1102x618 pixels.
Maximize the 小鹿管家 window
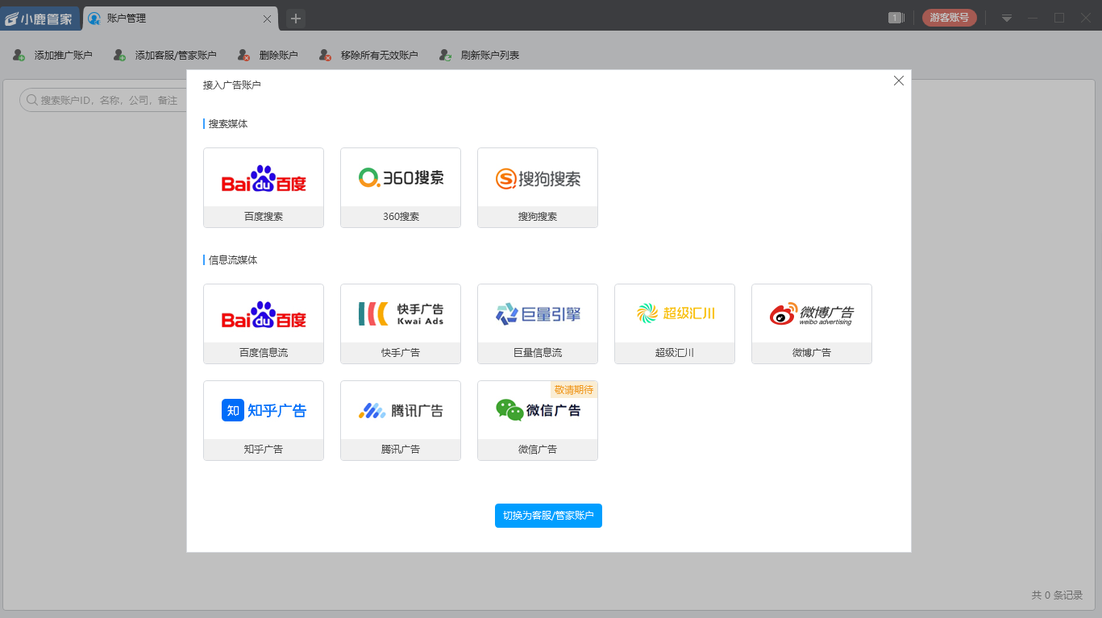[1059, 18]
